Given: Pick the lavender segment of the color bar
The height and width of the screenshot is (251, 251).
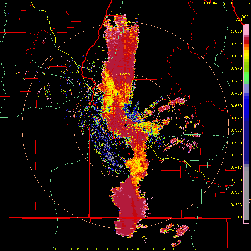Looking at the screenshot, I should (x=246, y=88).
